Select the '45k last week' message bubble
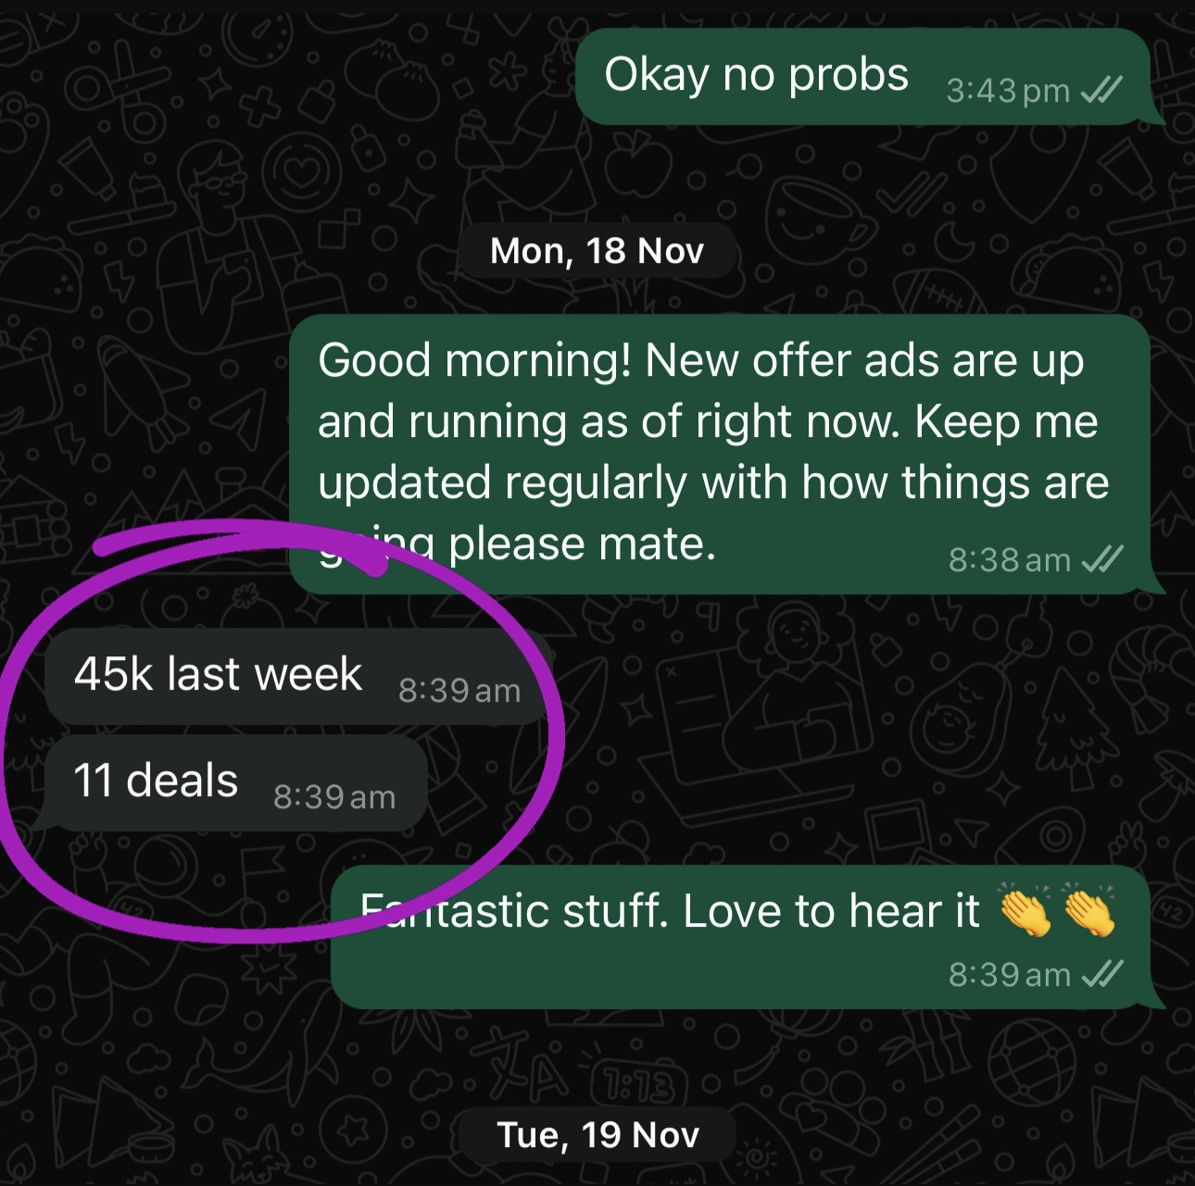The image size is (1195, 1186). 298,676
